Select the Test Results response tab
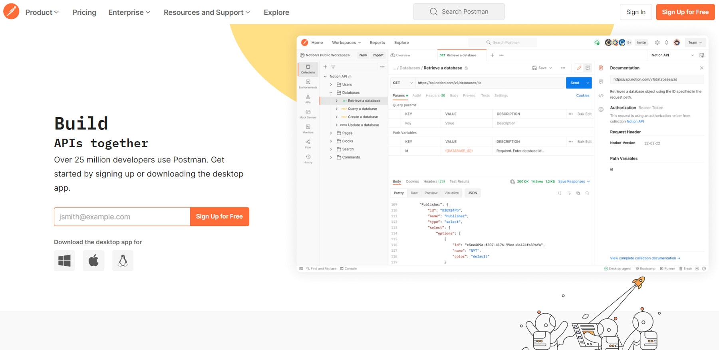719x350 pixels. [x=459, y=182]
